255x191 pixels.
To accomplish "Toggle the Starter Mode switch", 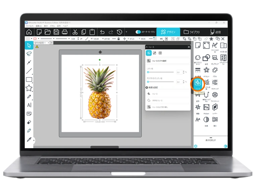I will tap(139, 32).
